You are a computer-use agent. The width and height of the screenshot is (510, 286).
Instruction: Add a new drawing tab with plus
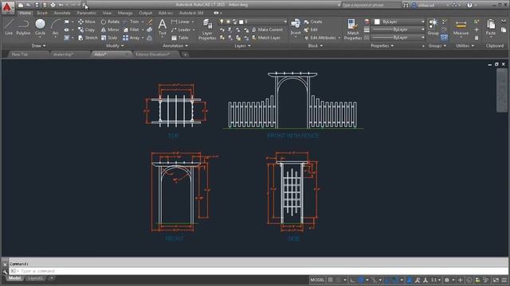pyautogui.click(x=185, y=55)
